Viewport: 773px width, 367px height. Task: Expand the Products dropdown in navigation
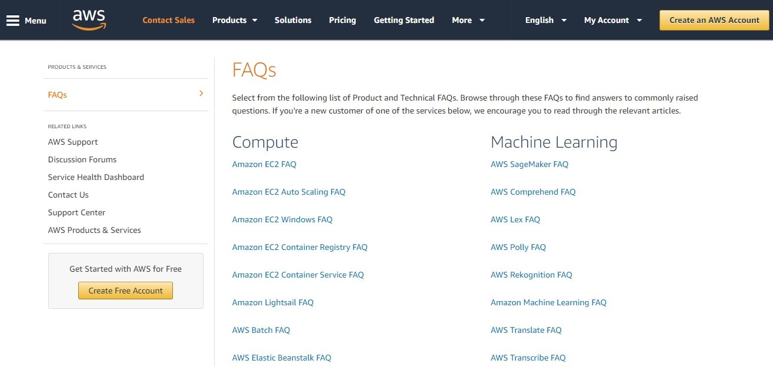click(235, 20)
